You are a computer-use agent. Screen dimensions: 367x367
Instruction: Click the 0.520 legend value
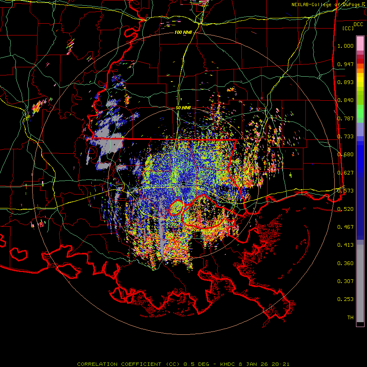[345, 209]
